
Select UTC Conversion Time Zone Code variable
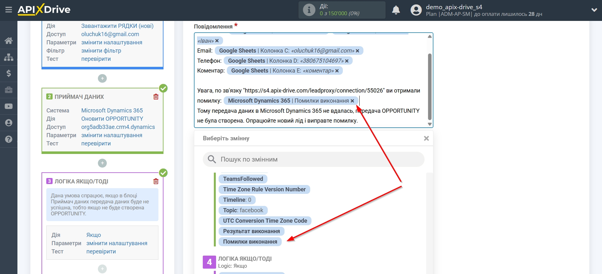pos(265,221)
